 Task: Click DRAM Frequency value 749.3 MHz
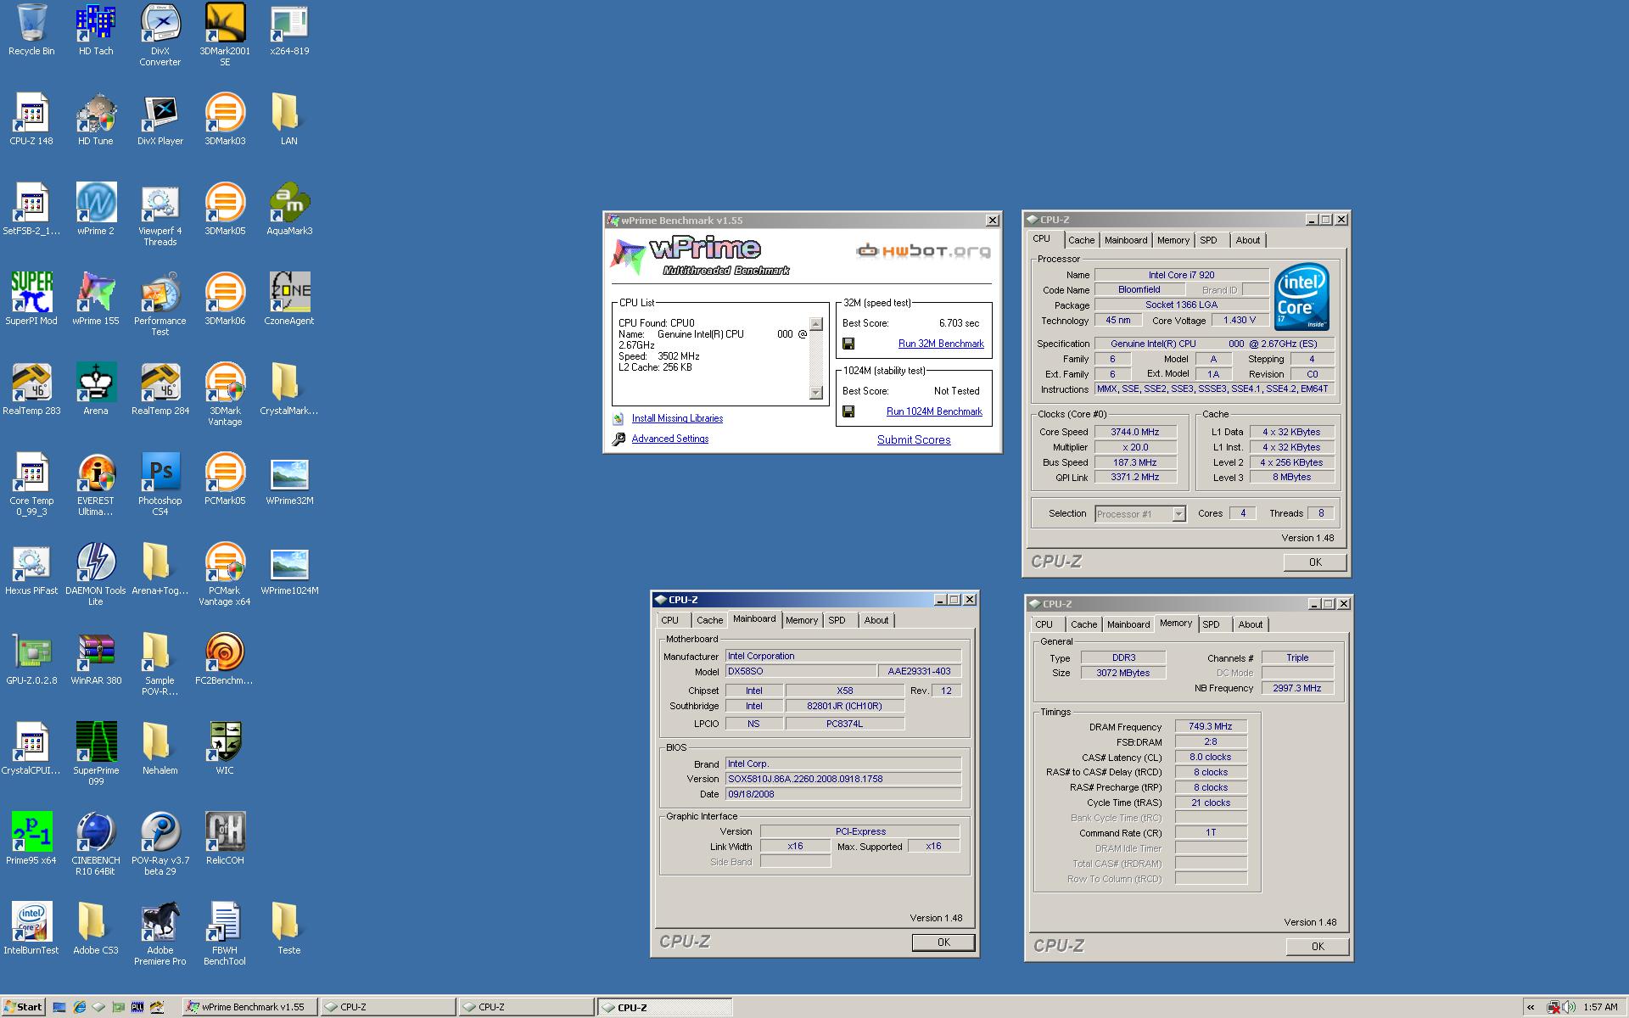point(1211,727)
